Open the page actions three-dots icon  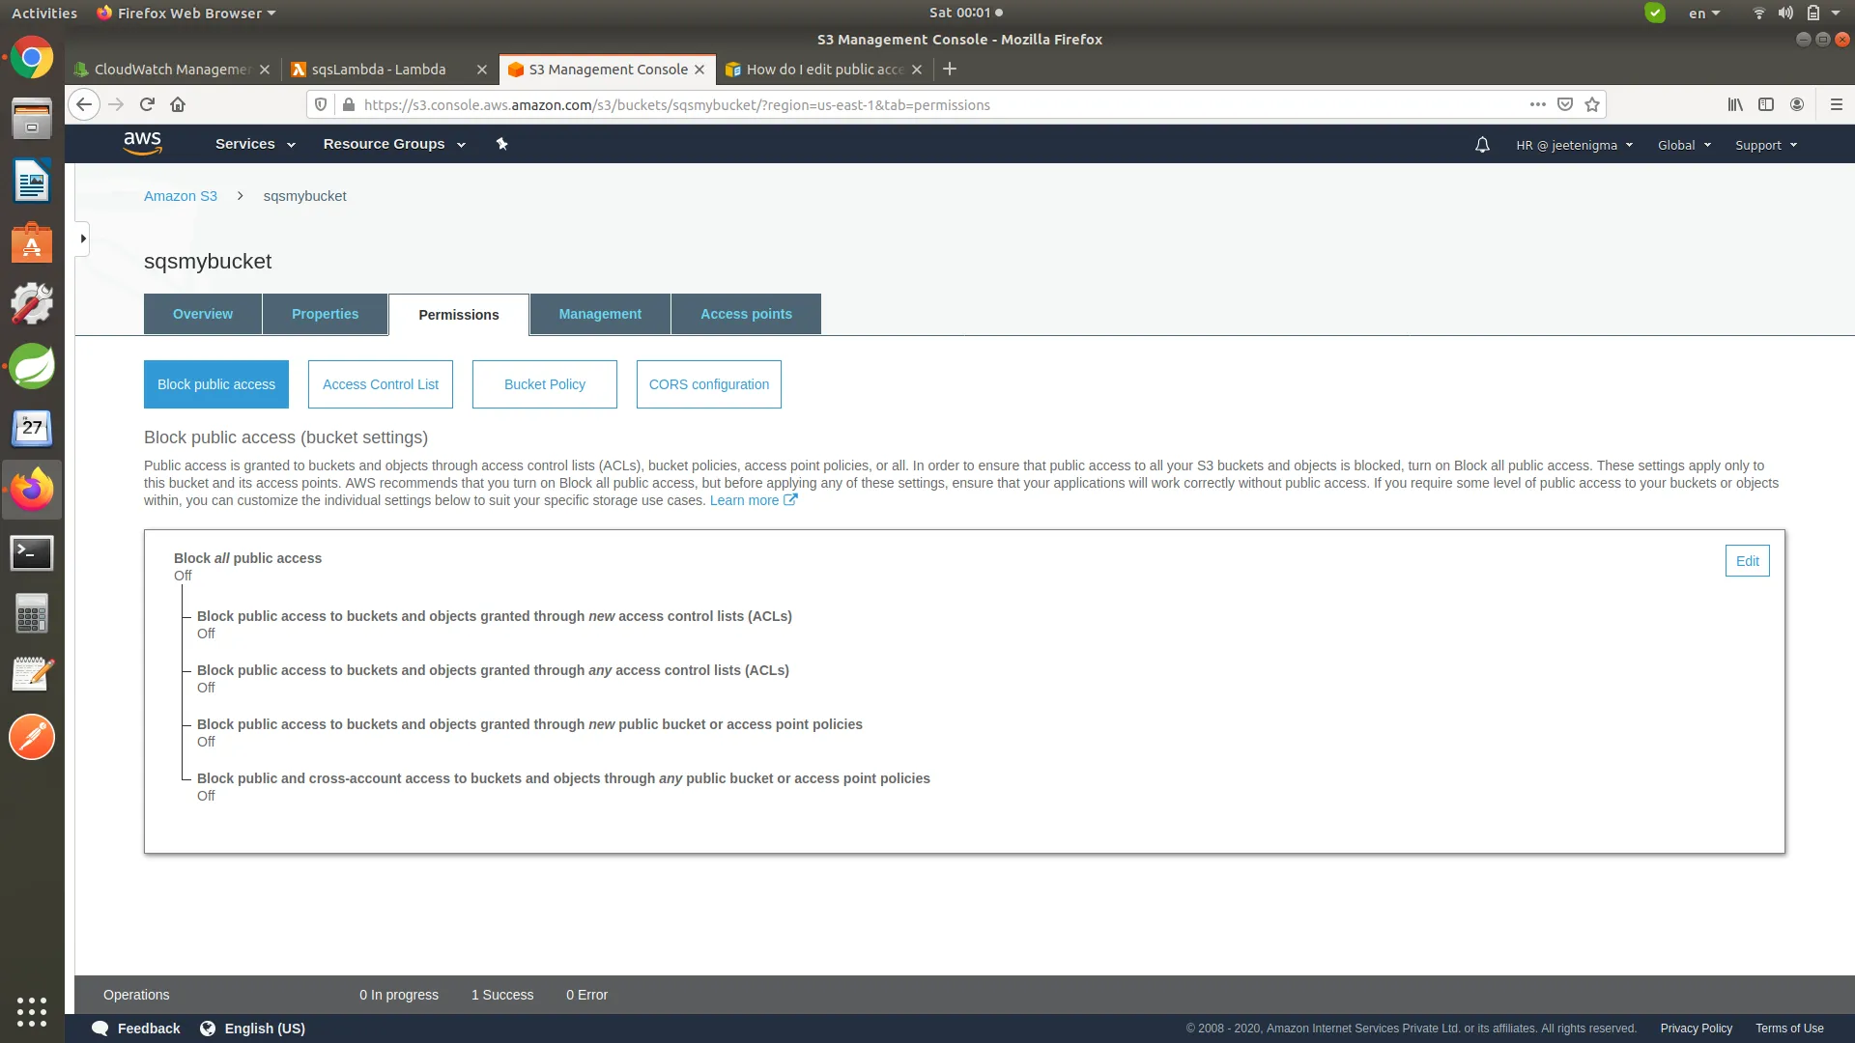[1537, 104]
